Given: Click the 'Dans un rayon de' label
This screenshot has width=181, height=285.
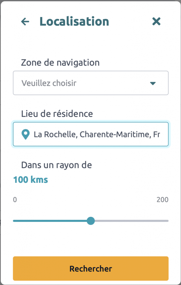Looking at the screenshot, I should 57,165.
